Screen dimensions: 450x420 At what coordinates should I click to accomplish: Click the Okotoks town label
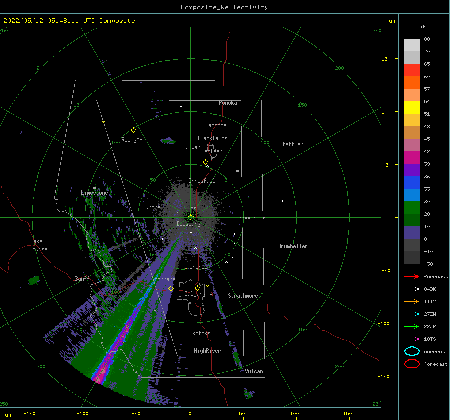(x=200, y=333)
